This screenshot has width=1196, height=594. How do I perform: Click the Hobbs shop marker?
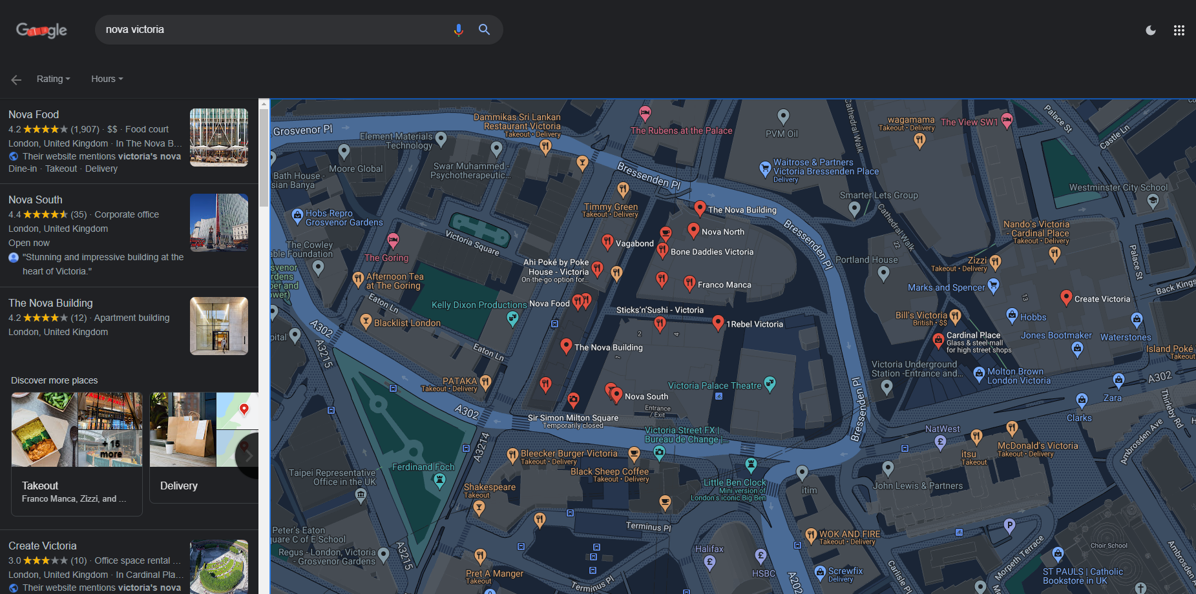point(1012,315)
